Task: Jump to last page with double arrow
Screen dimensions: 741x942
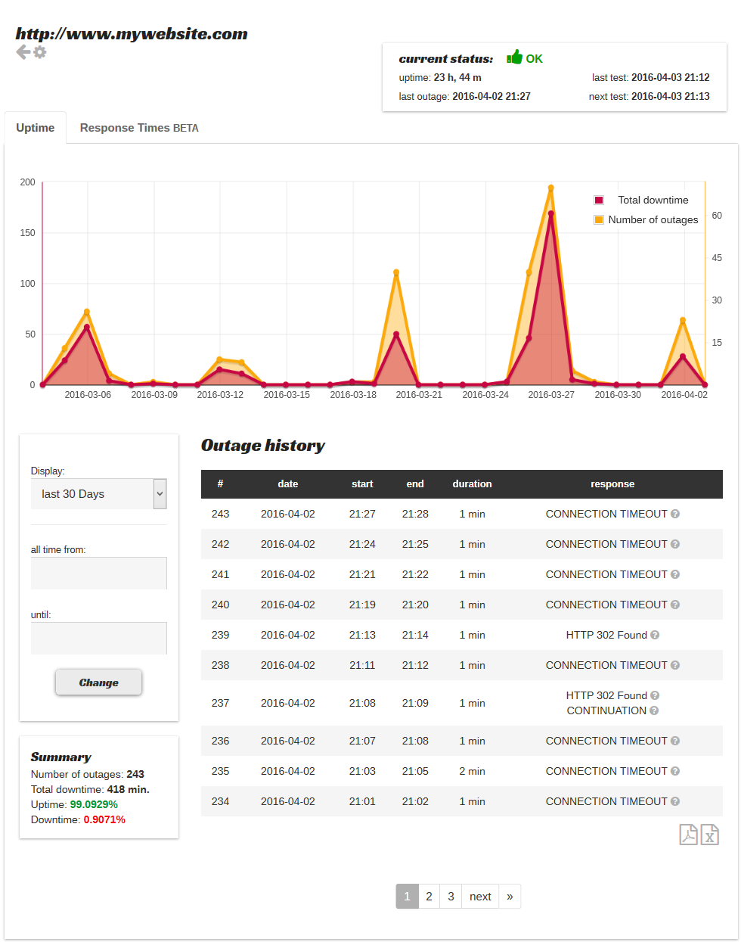Action: tap(510, 897)
